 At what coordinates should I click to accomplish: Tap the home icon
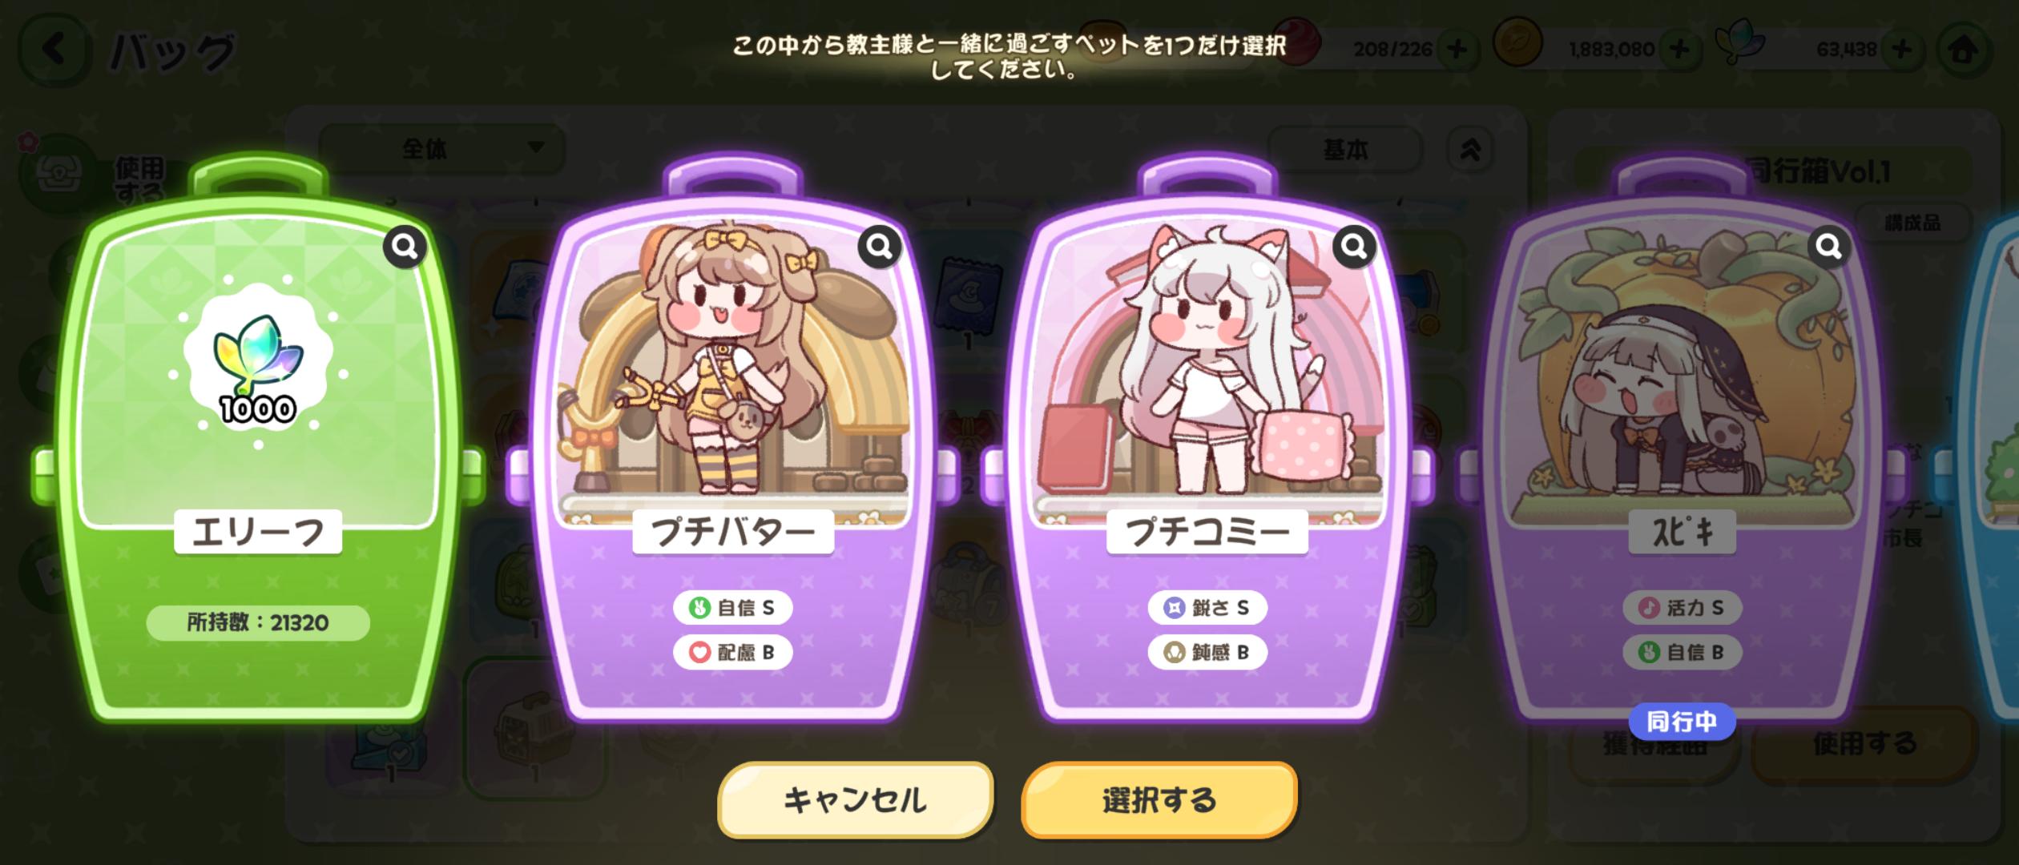click(x=1962, y=50)
